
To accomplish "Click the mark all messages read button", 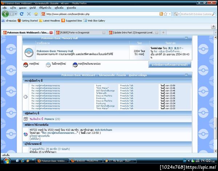I will [170, 65].
